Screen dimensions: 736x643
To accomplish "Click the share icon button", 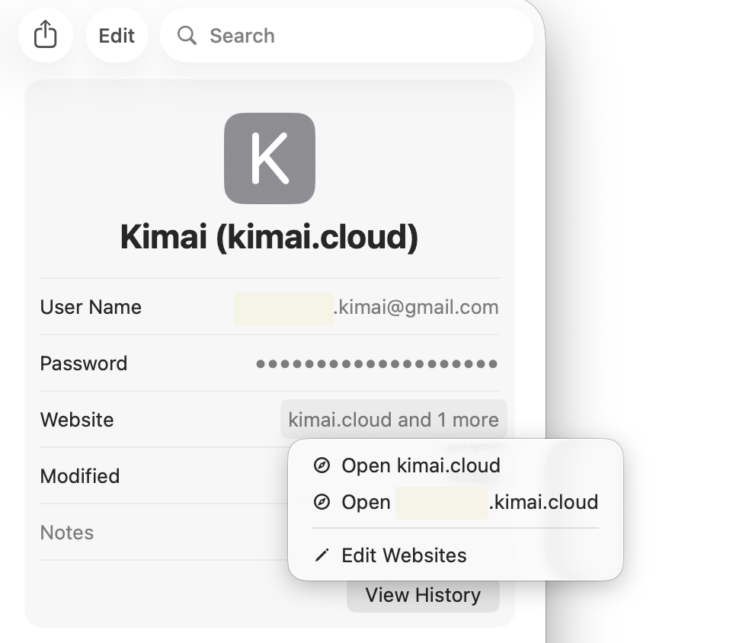I will pos(46,35).
